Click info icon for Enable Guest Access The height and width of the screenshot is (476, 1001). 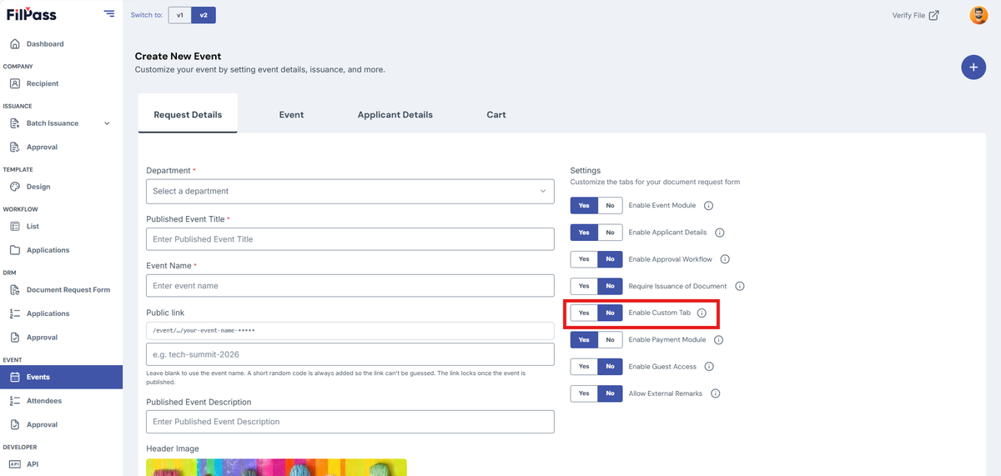click(x=710, y=366)
